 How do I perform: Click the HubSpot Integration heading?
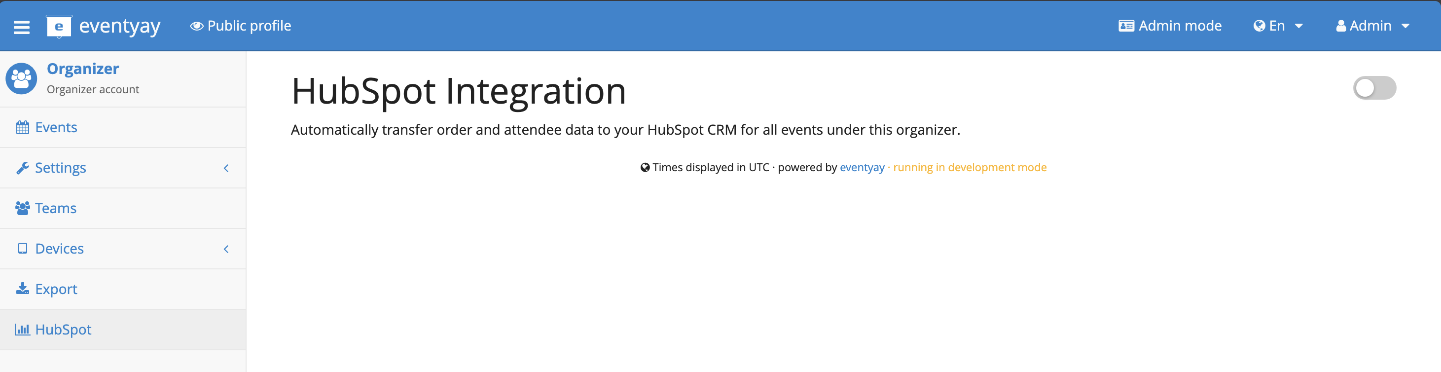point(459,91)
